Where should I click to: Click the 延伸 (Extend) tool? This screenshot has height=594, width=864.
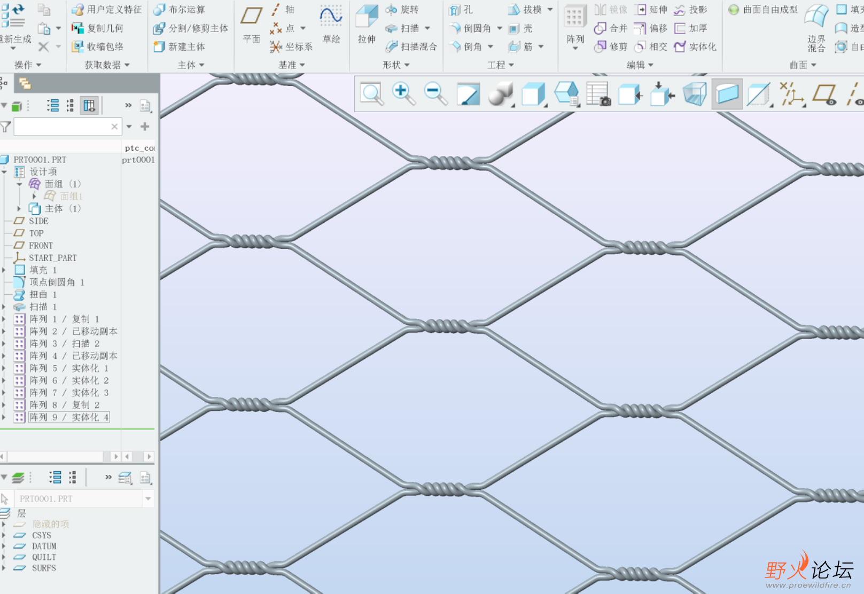tap(651, 10)
